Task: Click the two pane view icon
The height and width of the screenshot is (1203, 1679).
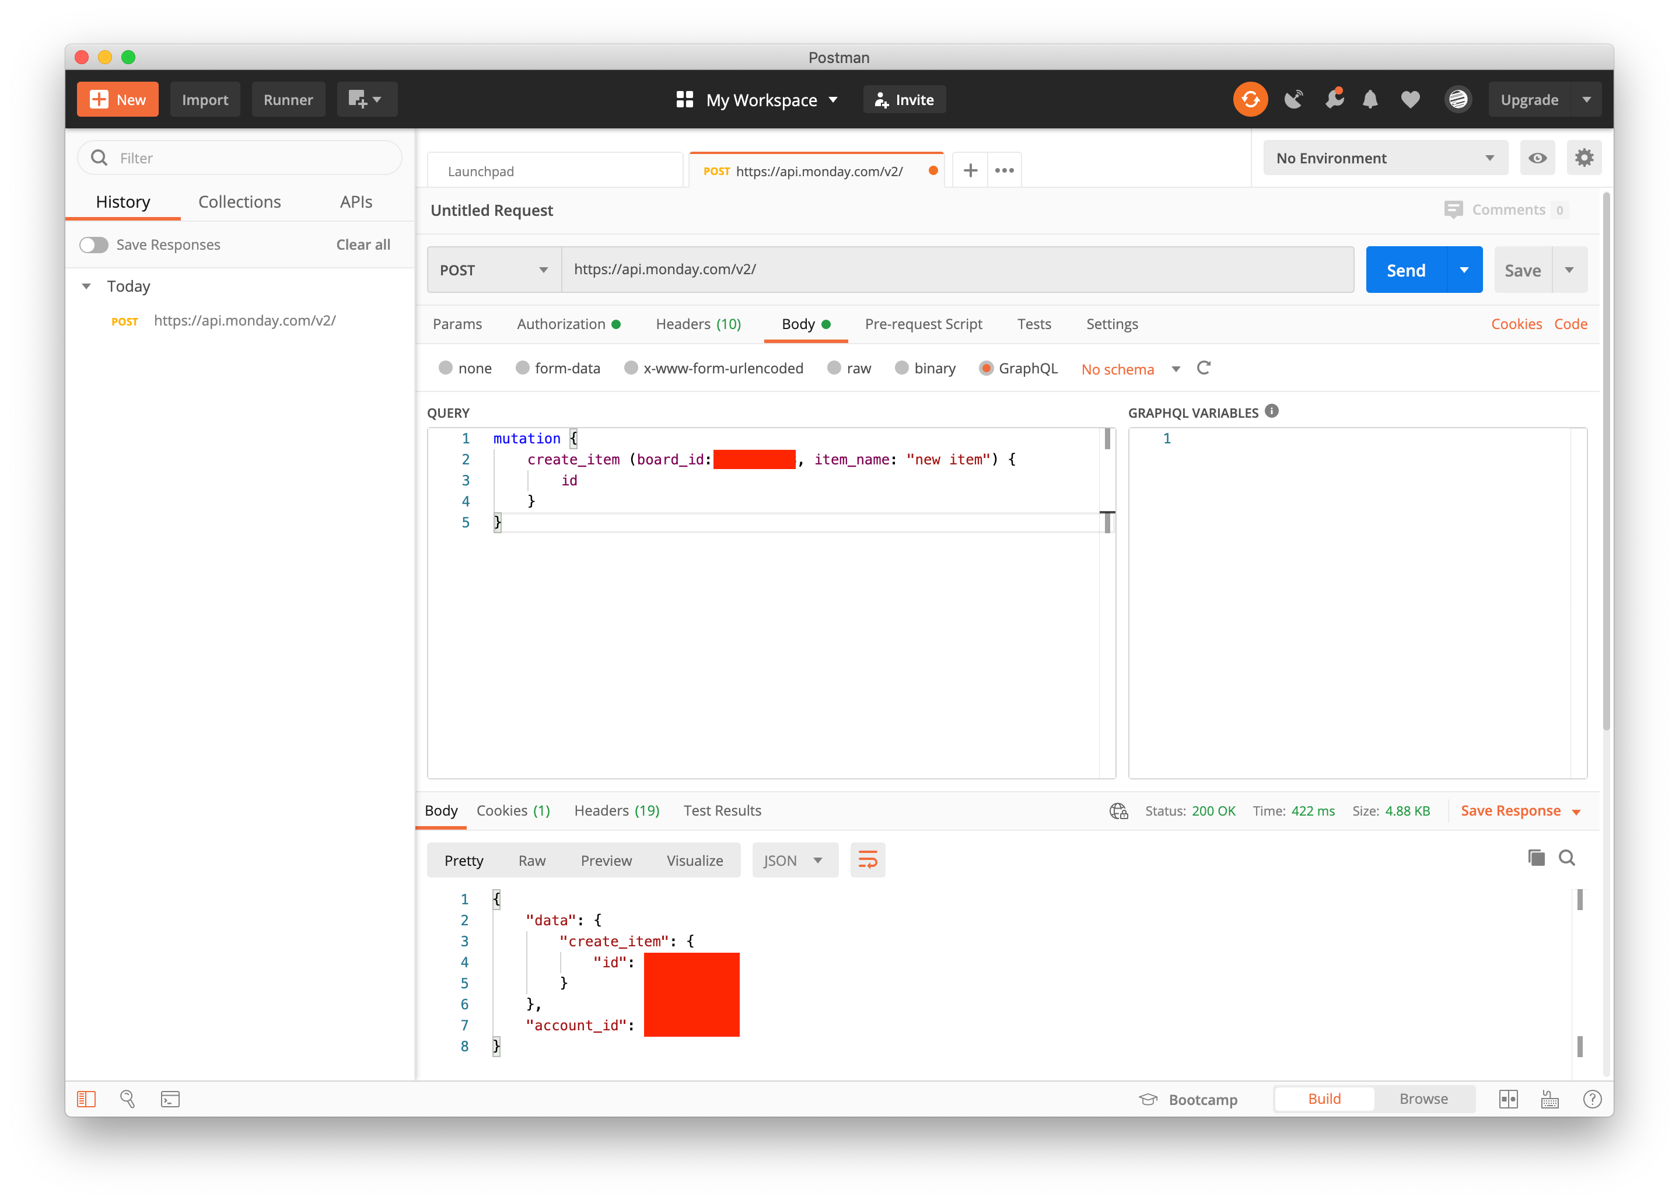Action: [x=1508, y=1099]
